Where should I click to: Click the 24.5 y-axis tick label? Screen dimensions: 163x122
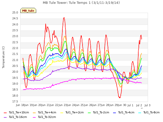click(15, 19)
